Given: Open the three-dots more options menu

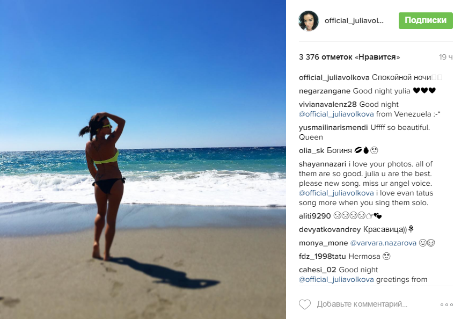Looking at the screenshot, I should point(446,305).
